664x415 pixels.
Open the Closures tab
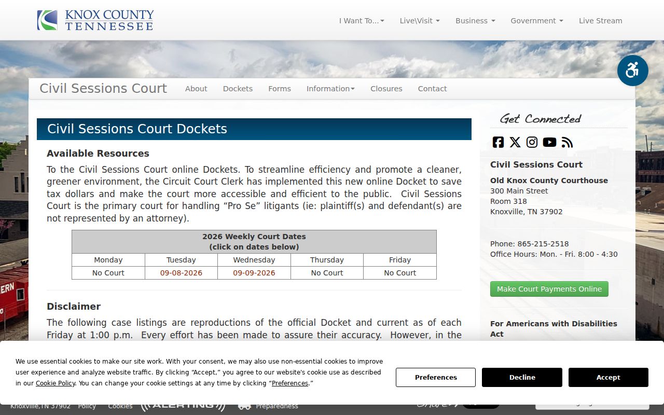tap(386, 89)
